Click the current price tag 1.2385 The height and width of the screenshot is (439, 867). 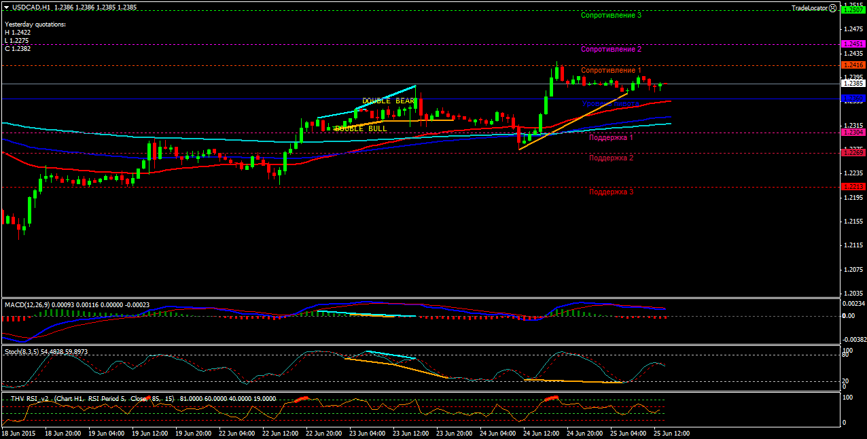tap(853, 84)
